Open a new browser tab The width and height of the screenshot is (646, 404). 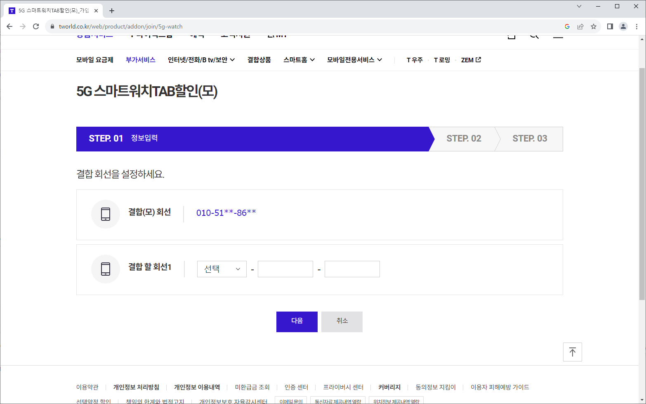click(112, 11)
